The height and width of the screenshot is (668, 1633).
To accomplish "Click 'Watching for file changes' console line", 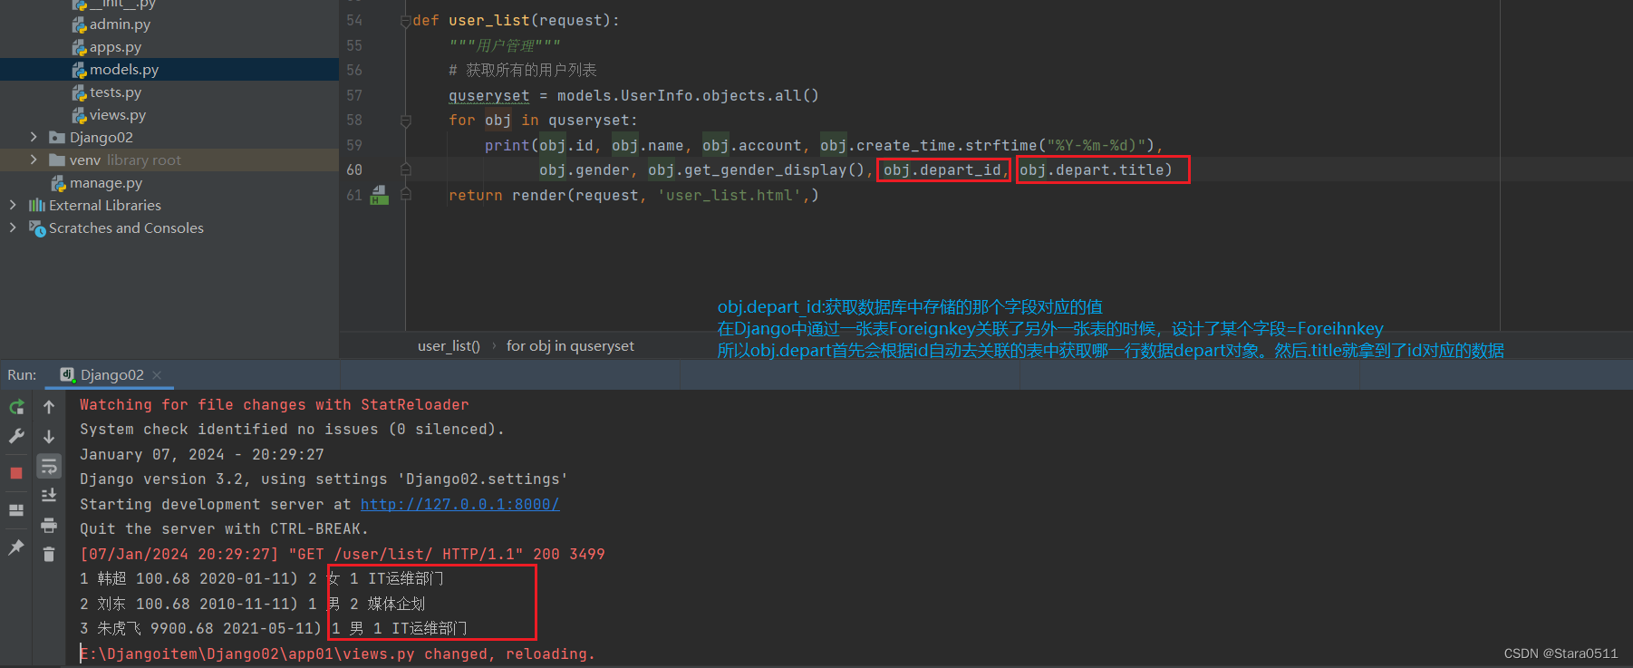I will pos(274,404).
